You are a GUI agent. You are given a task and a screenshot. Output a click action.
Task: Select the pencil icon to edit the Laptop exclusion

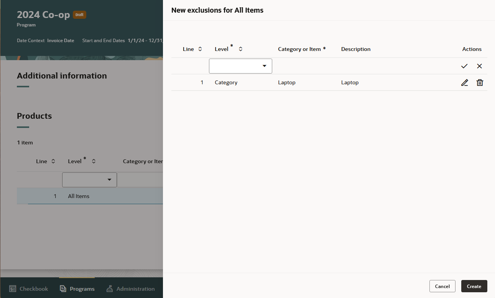coord(464,82)
